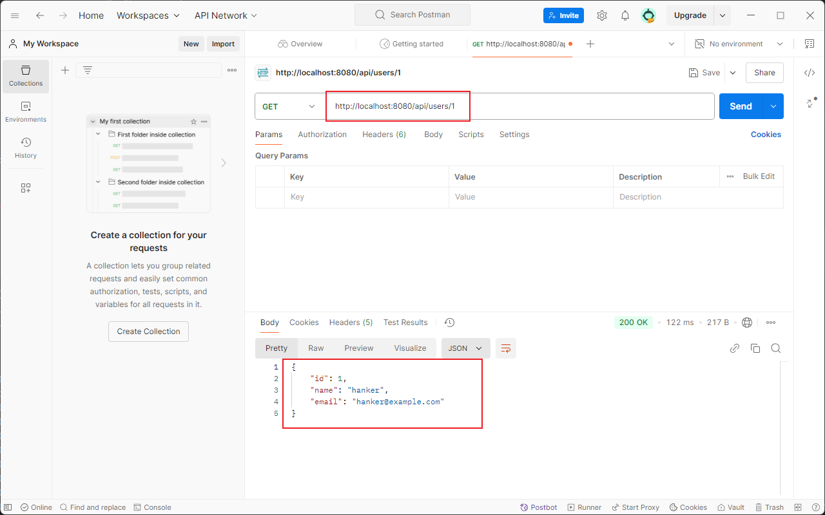Send the GET request

741,106
